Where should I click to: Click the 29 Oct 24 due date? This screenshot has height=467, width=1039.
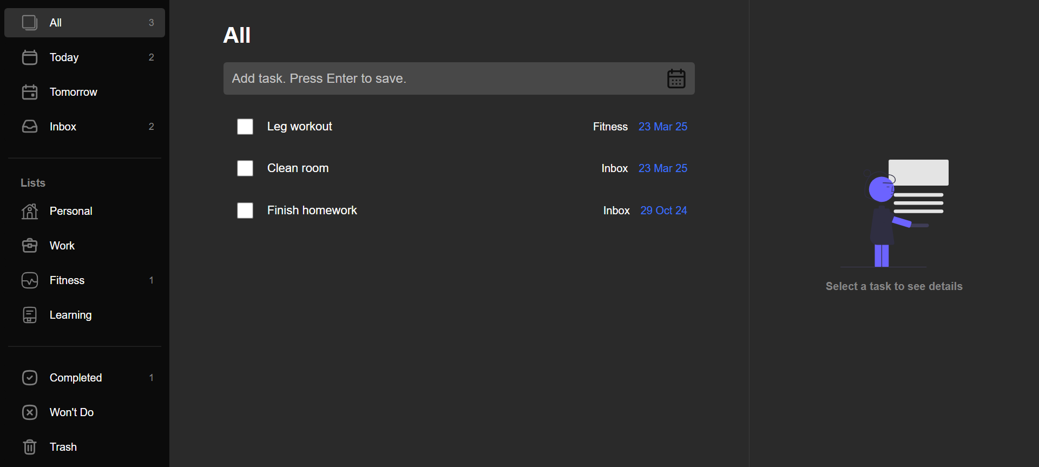(x=663, y=211)
